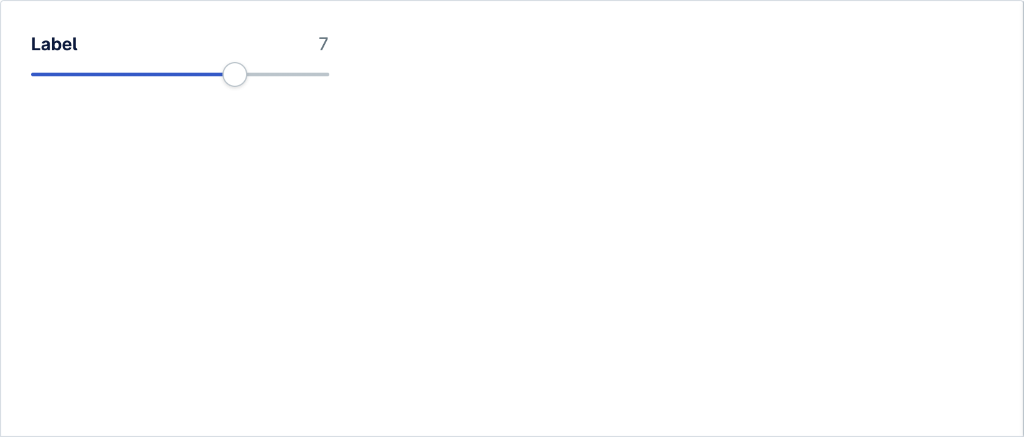Click the gray unfilled slider track
Screen dimensions: 1024x437
coord(288,74)
